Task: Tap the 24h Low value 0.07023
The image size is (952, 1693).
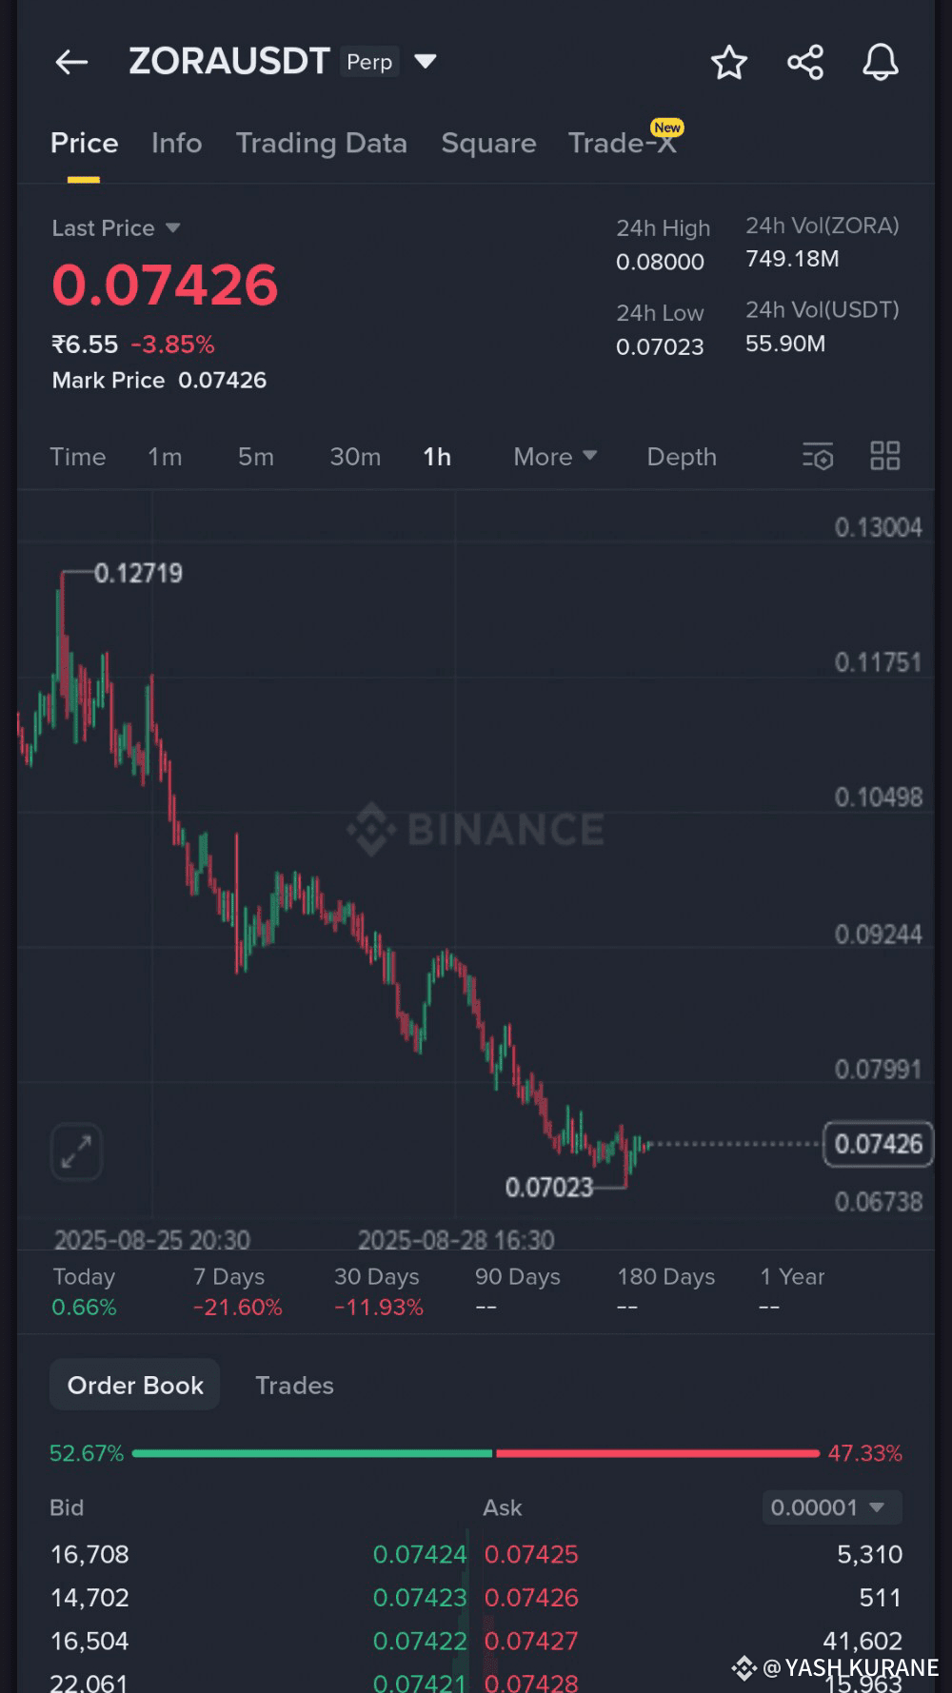Action: [660, 346]
